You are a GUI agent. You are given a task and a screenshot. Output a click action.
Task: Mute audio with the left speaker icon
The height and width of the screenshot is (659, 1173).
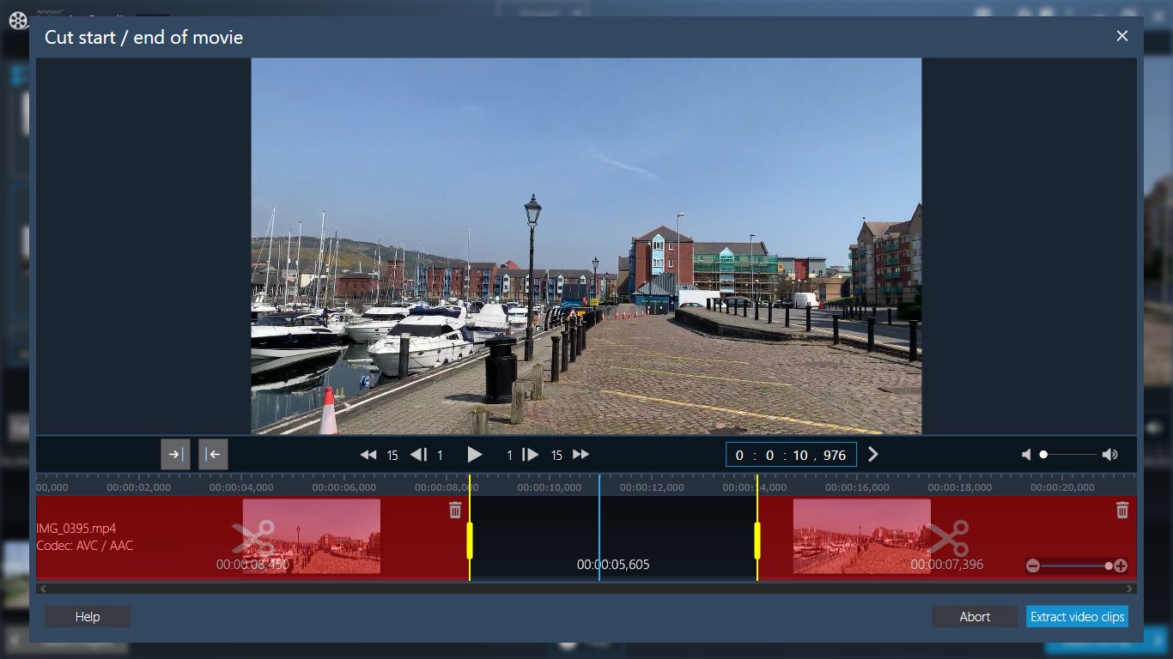[x=1026, y=454]
